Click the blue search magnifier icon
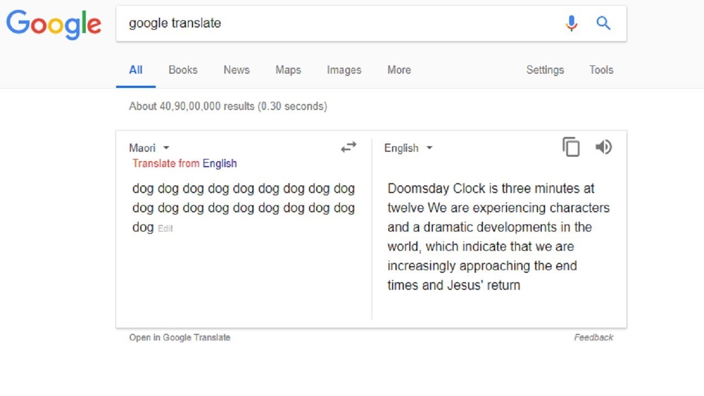The image size is (704, 396). click(x=603, y=23)
